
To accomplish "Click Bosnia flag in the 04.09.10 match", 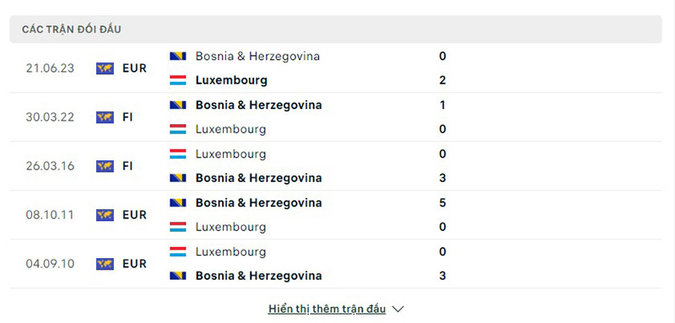I will click(x=178, y=276).
